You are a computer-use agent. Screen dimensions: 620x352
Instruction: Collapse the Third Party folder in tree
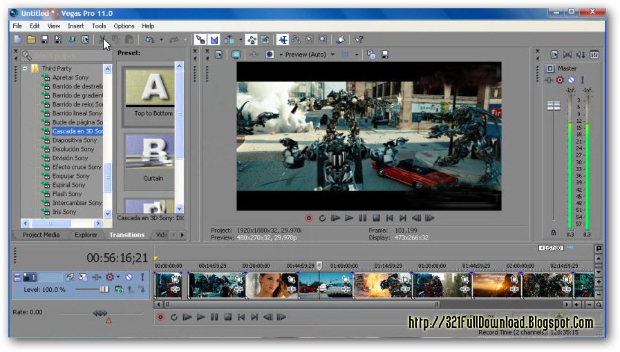(24, 68)
